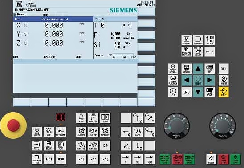Viewport: 244px width, 168px height.
Task: Select the Hand Wheel mode key
Action: [x=37, y=132]
